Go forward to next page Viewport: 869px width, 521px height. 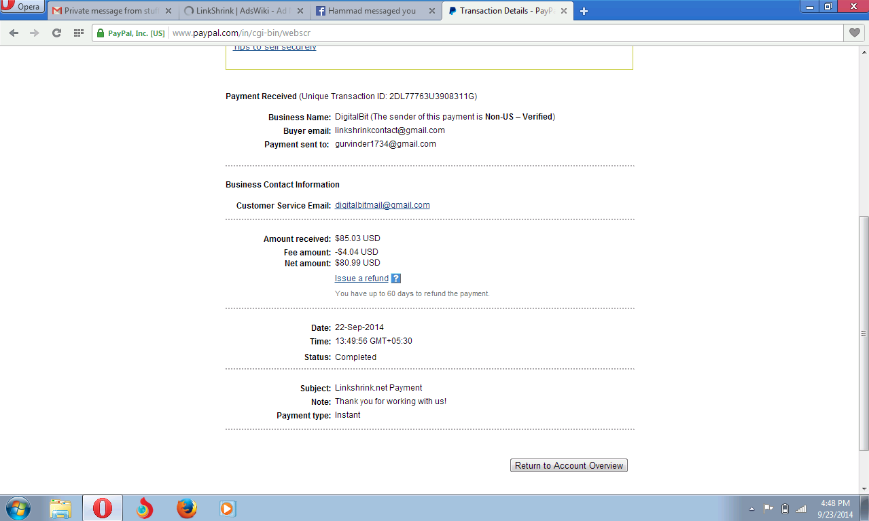35,33
